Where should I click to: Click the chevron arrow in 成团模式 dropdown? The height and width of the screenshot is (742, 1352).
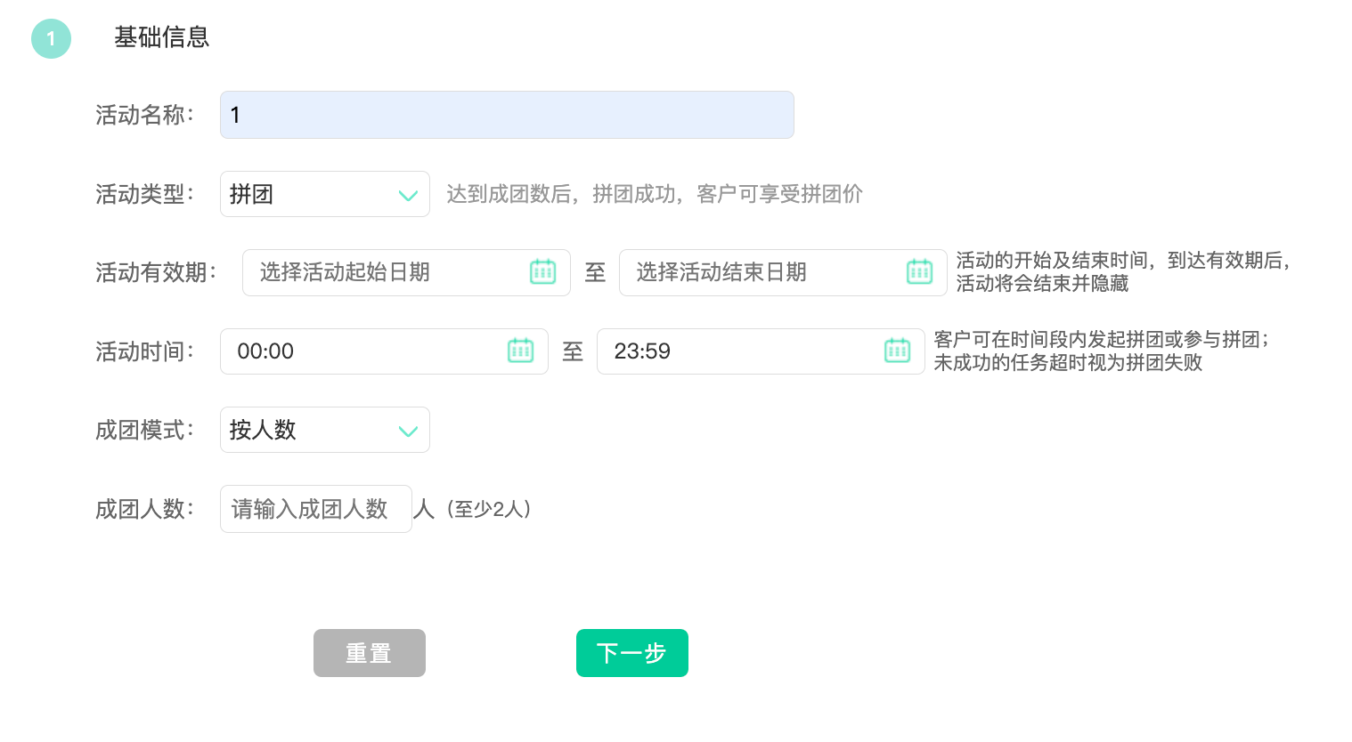408,431
